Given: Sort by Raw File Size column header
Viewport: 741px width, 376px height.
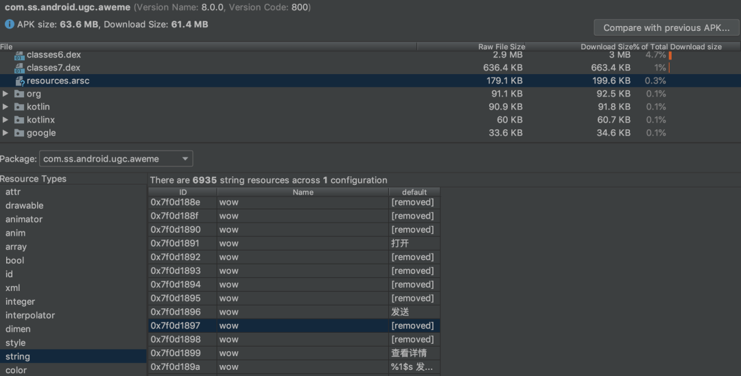Looking at the screenshot, I should click(501, 47).
